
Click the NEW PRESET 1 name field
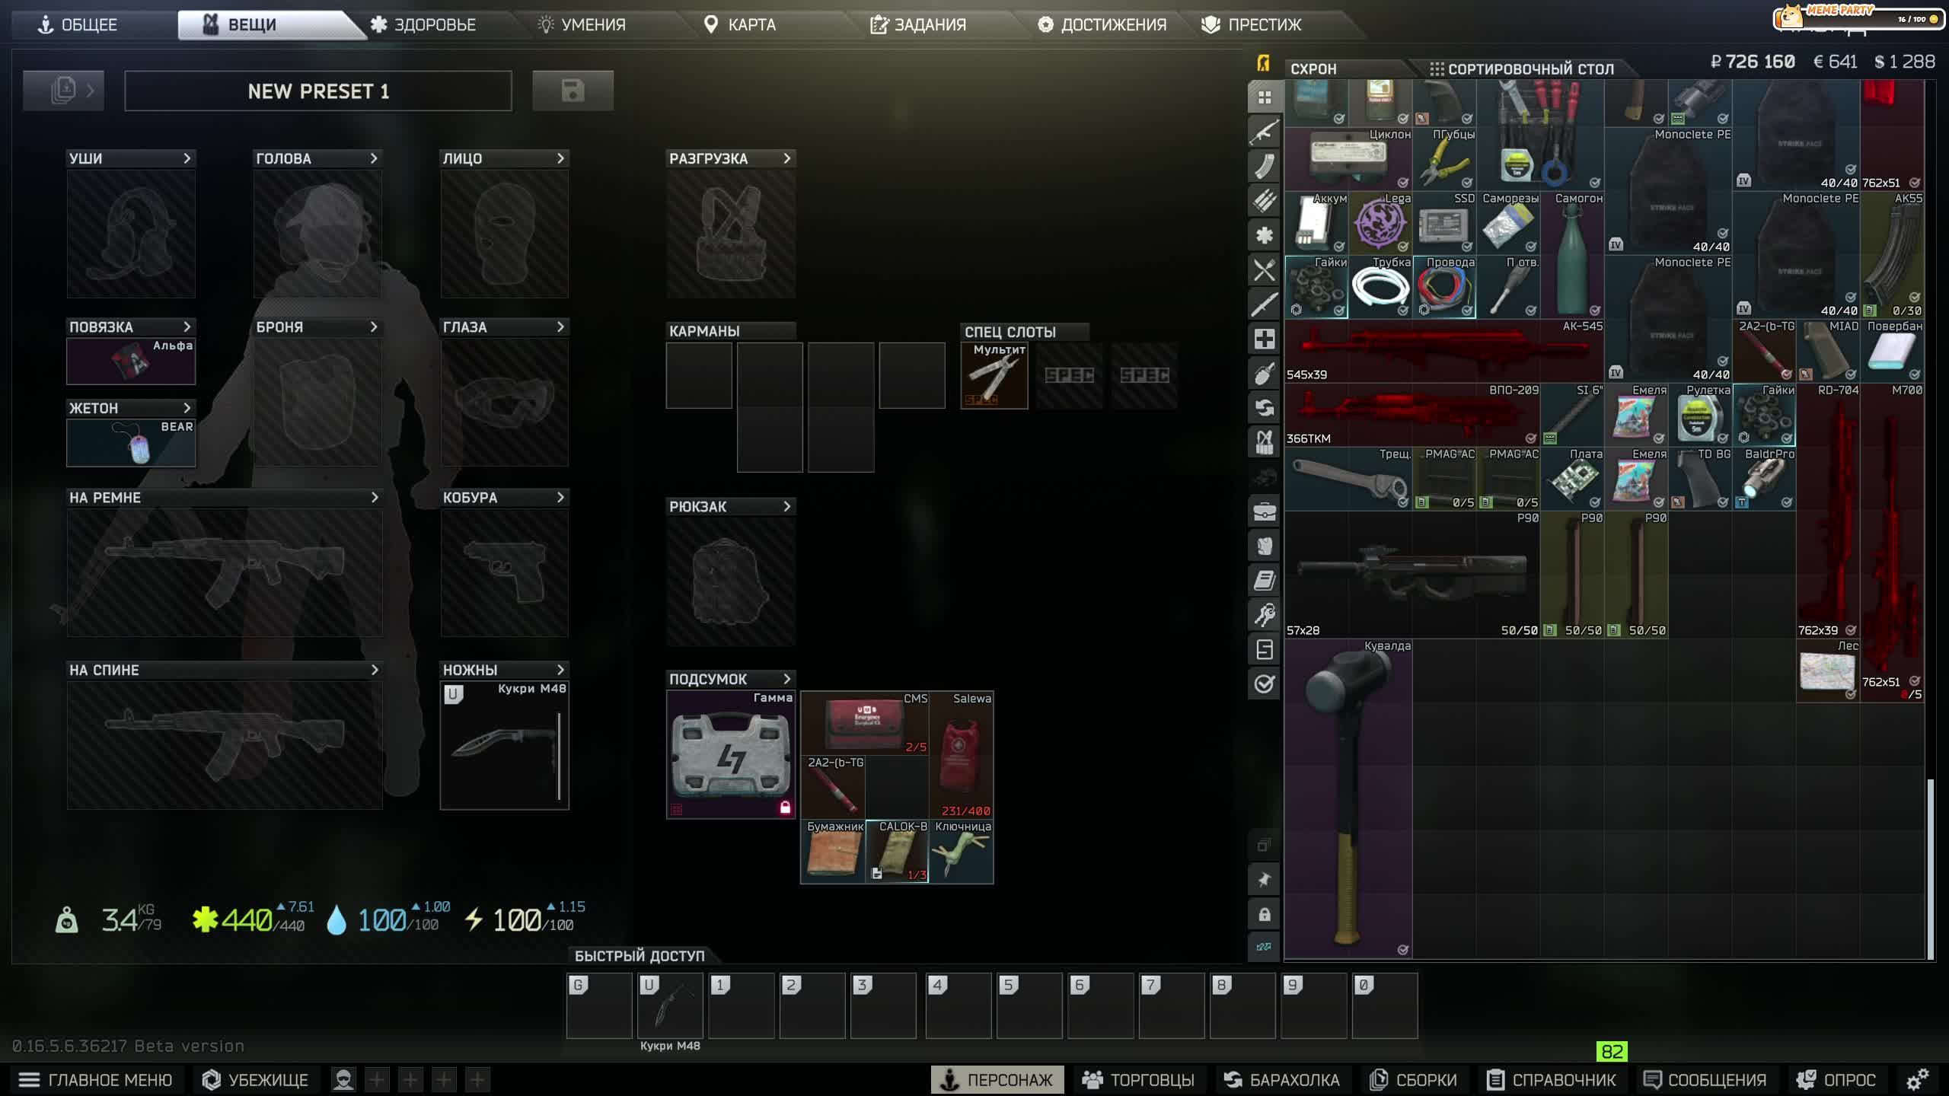pos(318,91)
